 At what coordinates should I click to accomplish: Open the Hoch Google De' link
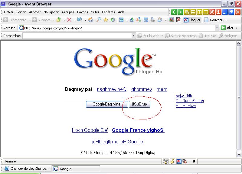90,130
